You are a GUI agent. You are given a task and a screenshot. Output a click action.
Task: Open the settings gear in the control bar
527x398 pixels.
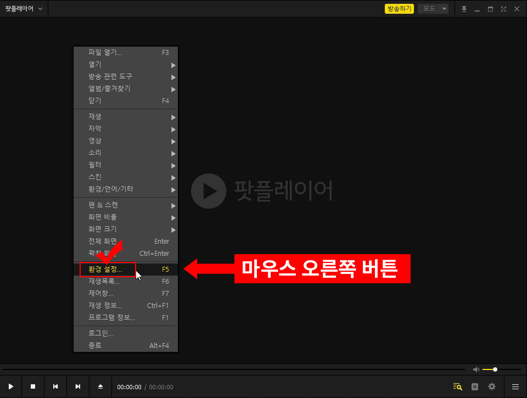click(x=492, y=386)
